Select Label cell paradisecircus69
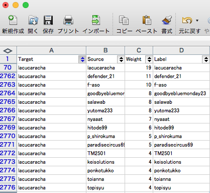 (181, 145)
